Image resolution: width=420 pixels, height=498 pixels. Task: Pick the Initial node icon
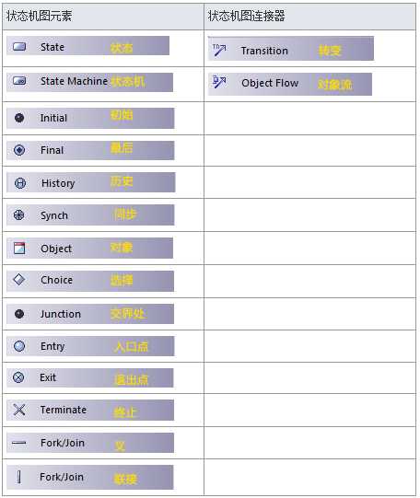click(19, 118)
